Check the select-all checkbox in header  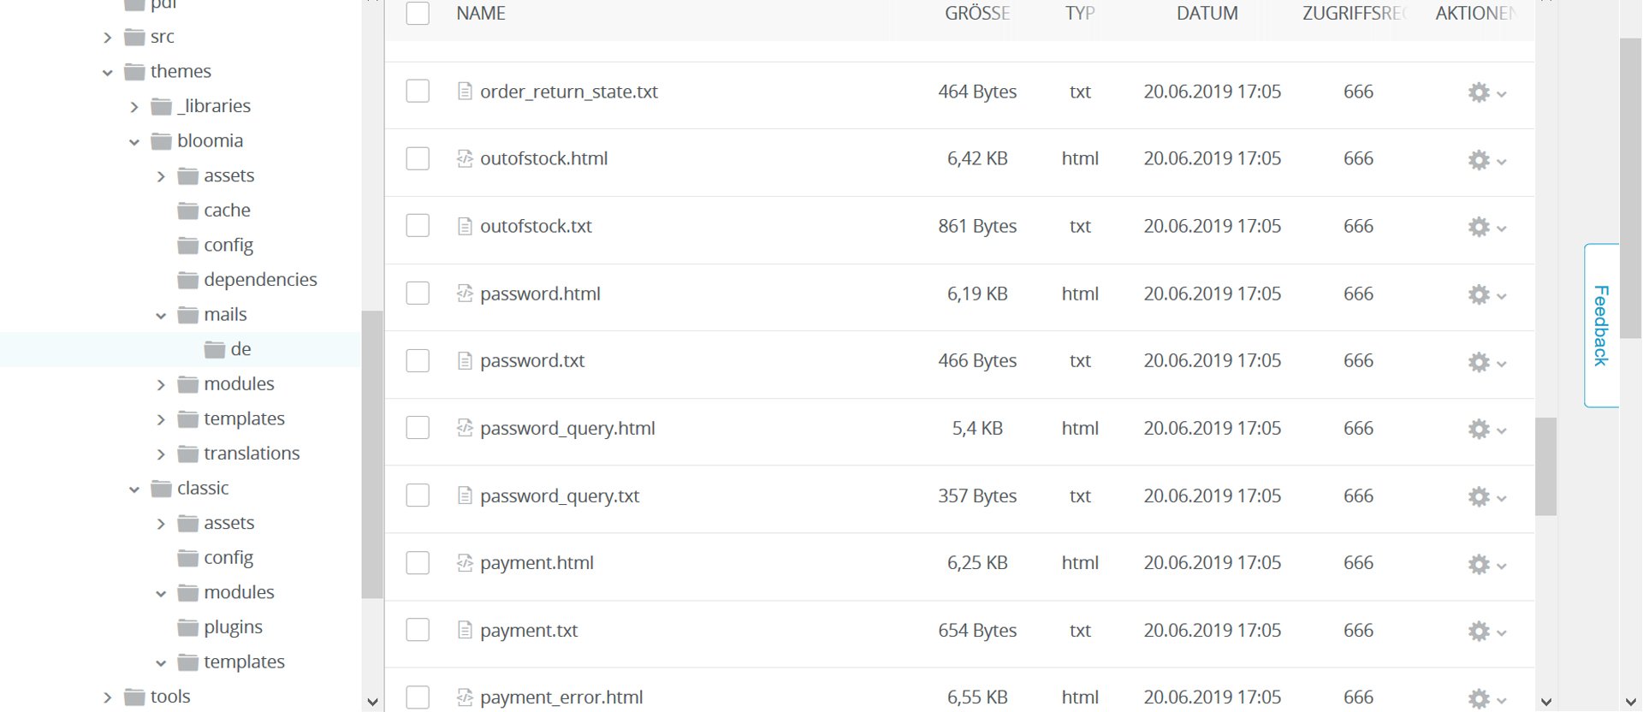418,14
